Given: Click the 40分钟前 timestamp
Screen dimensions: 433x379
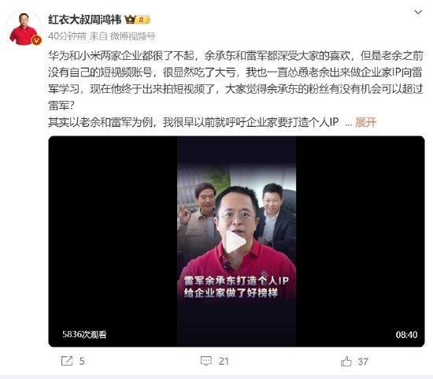Looking at the screenshot, I should point(67,36).
